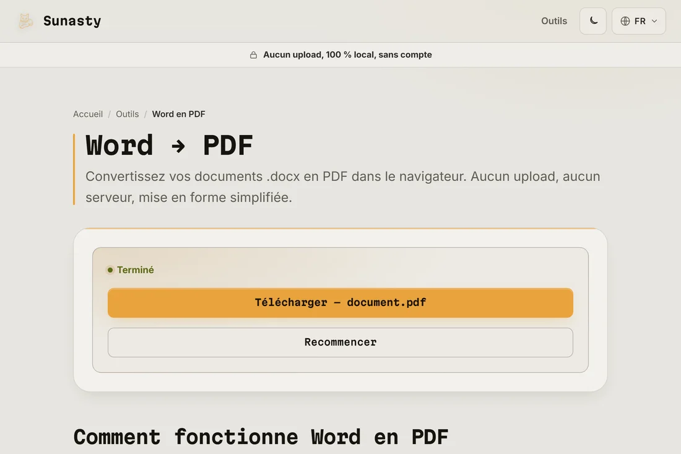Select the privacy banner text 'Aucun upload, 100 % local'

[319, 55]
